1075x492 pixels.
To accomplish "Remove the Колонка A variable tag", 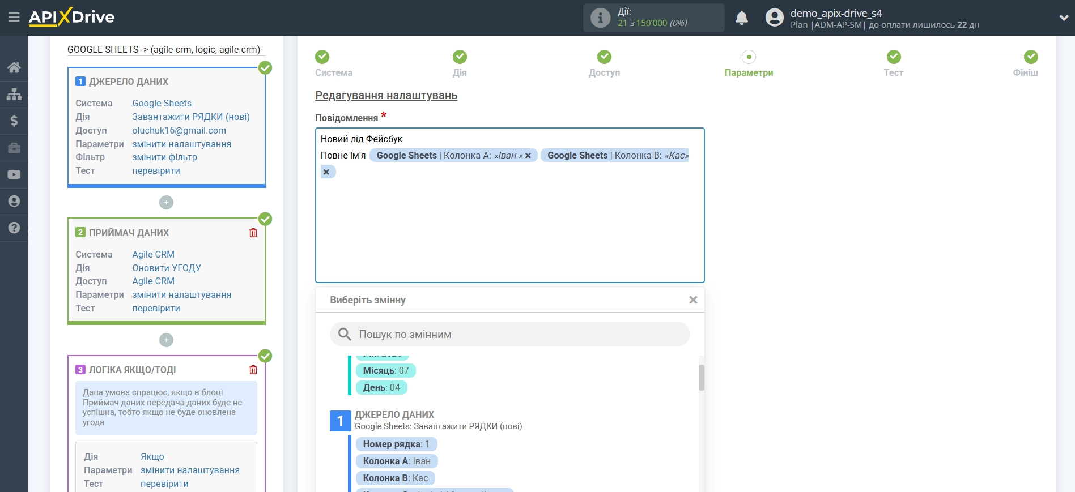I will (x=528, y=156).
